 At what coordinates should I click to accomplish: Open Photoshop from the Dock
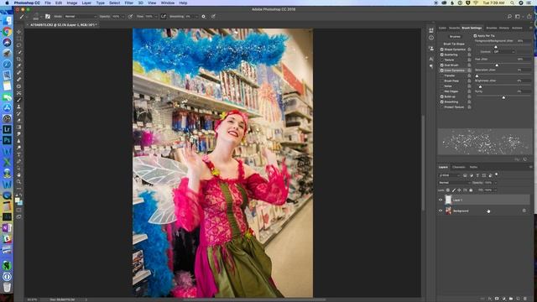[x=7, y=140]
